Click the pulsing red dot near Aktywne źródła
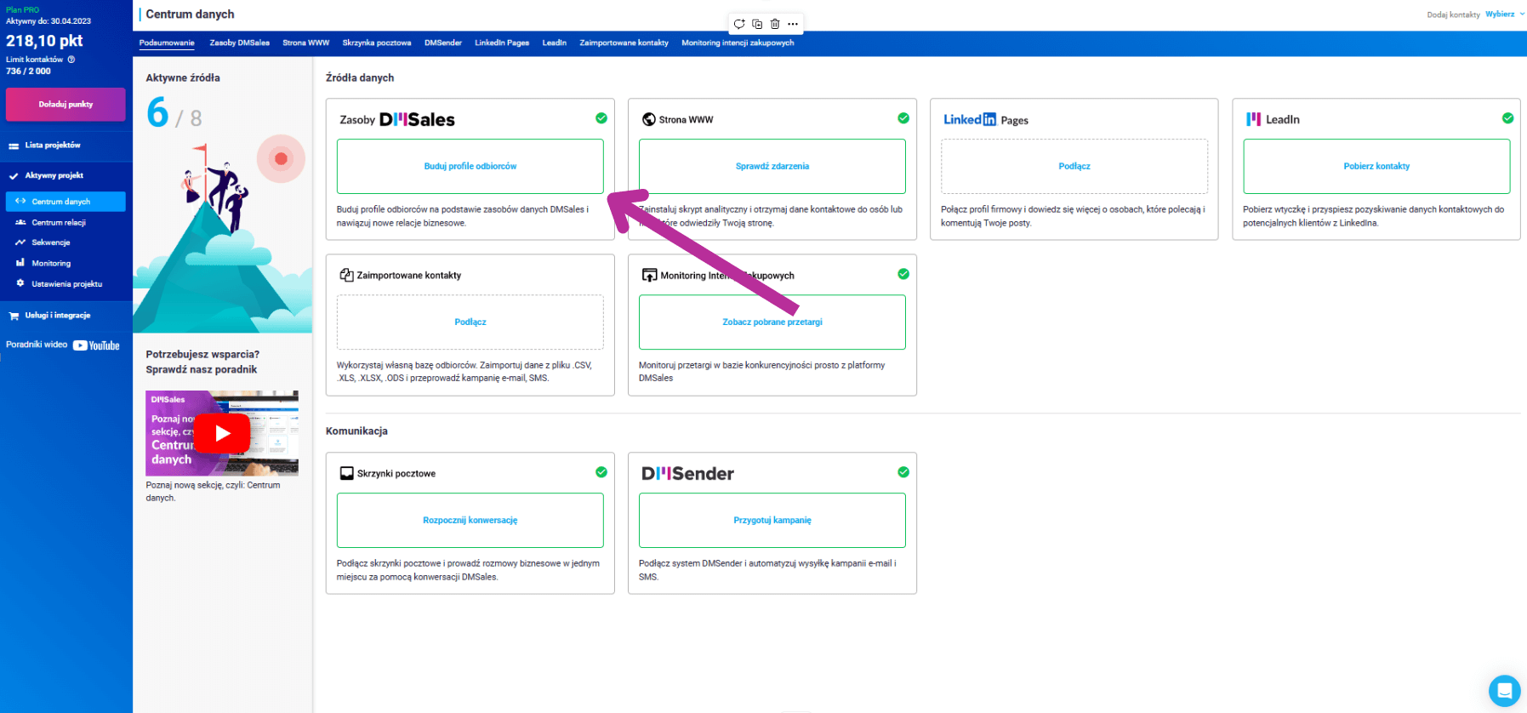The height and width of the screenshot is (713, 1527). (281, 158)
